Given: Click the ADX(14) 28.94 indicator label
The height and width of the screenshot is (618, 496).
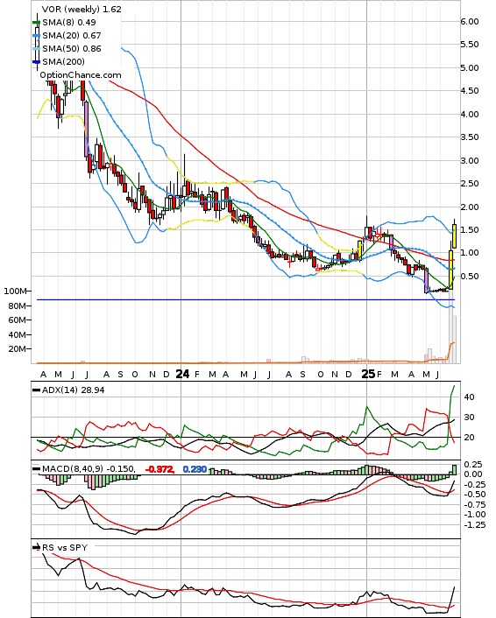Looking at the screenshot, I should tap(74, 390).
